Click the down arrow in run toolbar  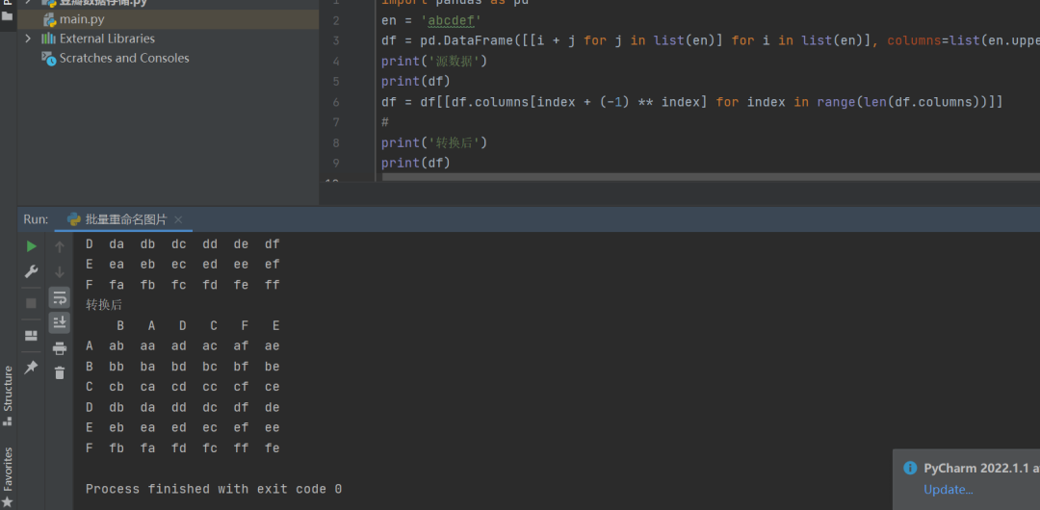coord(60,271)
